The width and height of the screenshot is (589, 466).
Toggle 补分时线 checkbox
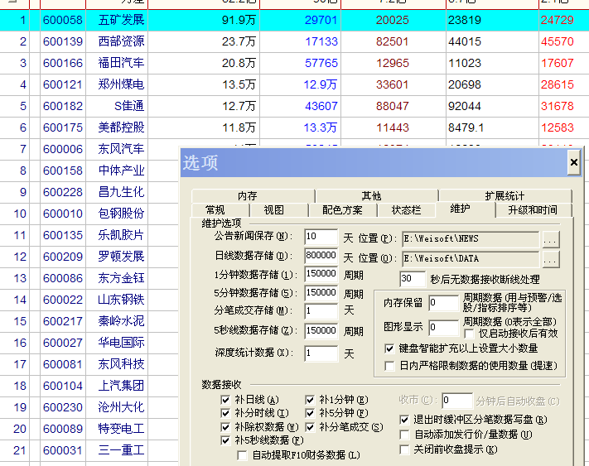[225, 414]
